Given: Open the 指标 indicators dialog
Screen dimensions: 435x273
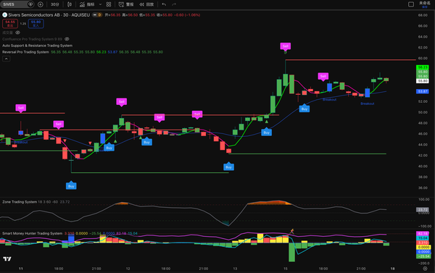Looking at the screenshot, I should click(x=87, y=4).
